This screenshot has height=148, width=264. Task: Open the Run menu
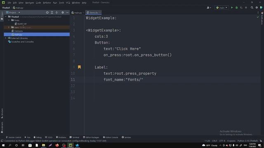point(55,3)
